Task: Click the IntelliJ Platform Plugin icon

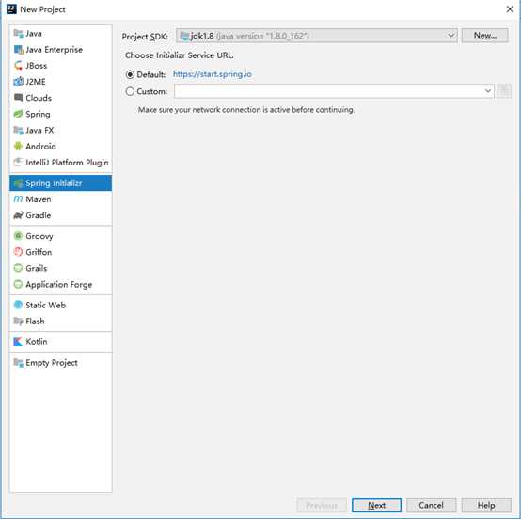Action: coord(18,162)
